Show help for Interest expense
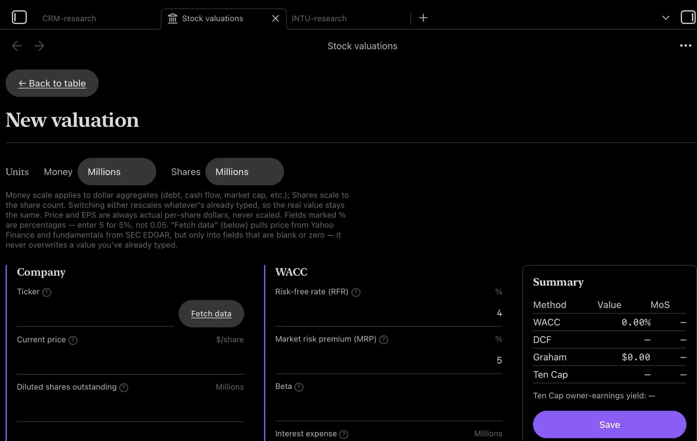Image resolution: width=697 pixels, height=441 pixels. [344, 434]
